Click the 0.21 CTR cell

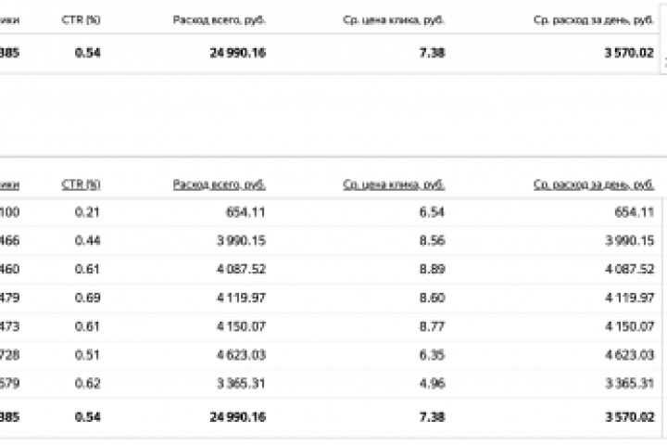[x=87, y=212]
